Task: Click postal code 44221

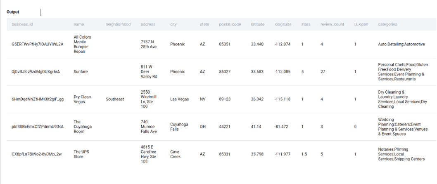Action: pyautogui.click(x=225, y=127)
